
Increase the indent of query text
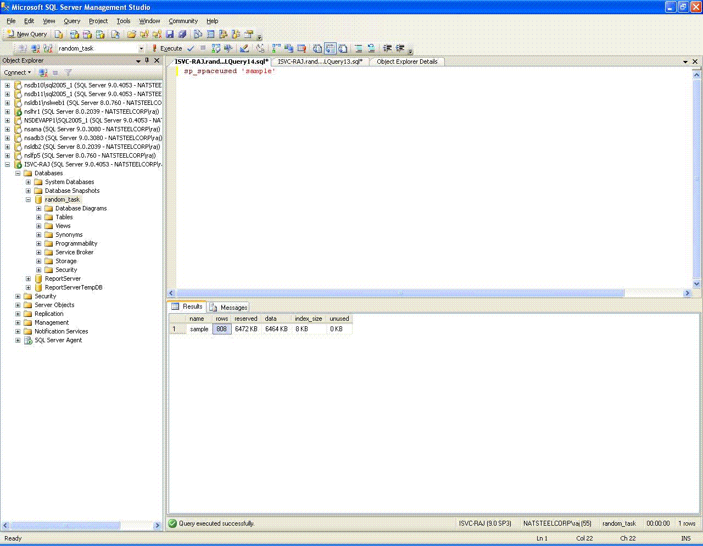[400, 48]
